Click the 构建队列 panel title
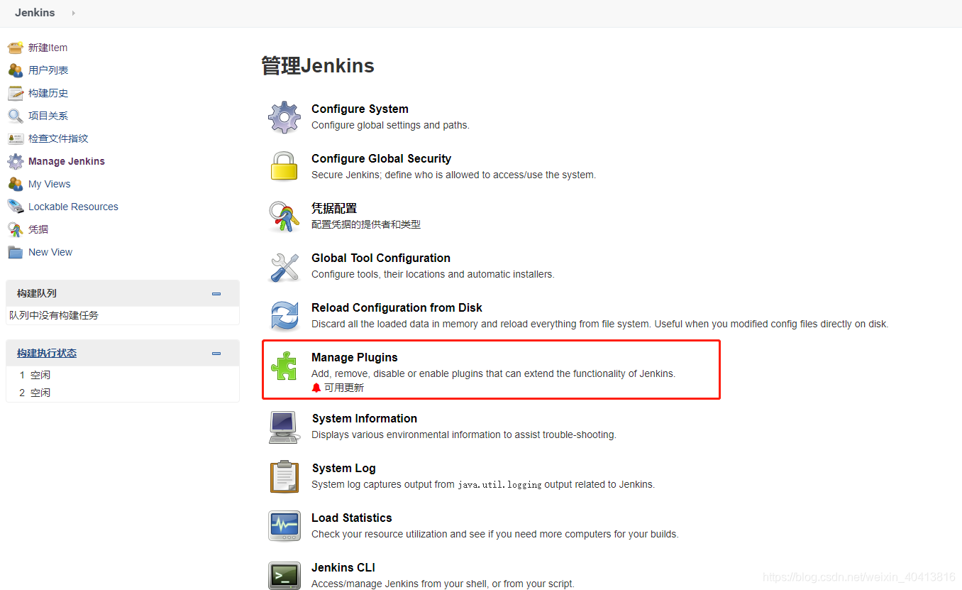 coord(37,293)
